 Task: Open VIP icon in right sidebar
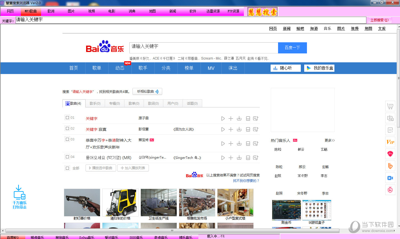390,142
